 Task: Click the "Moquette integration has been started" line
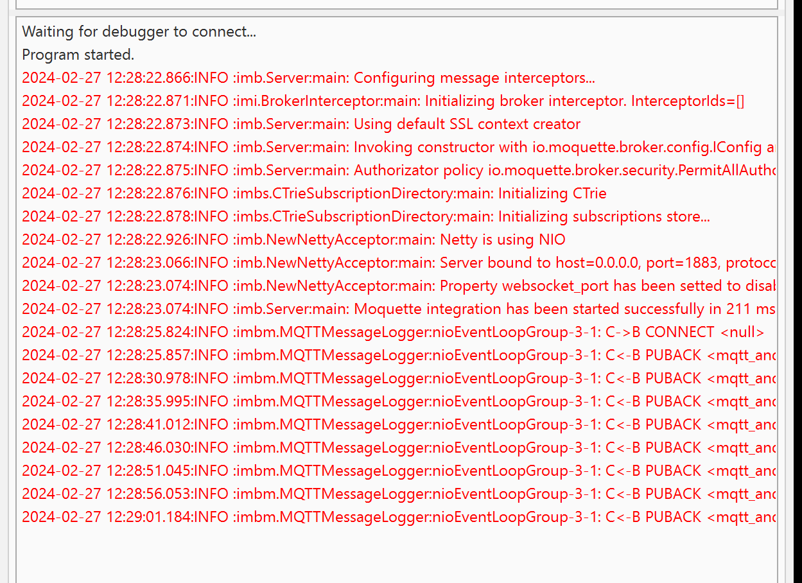coord(398,309)
